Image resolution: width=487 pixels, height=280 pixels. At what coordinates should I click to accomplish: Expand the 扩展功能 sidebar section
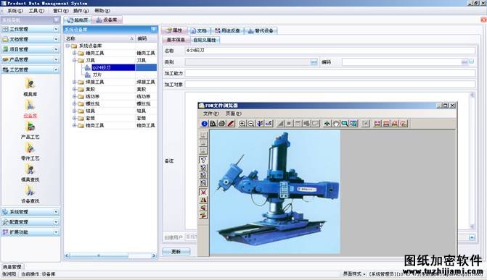[56, 232]
